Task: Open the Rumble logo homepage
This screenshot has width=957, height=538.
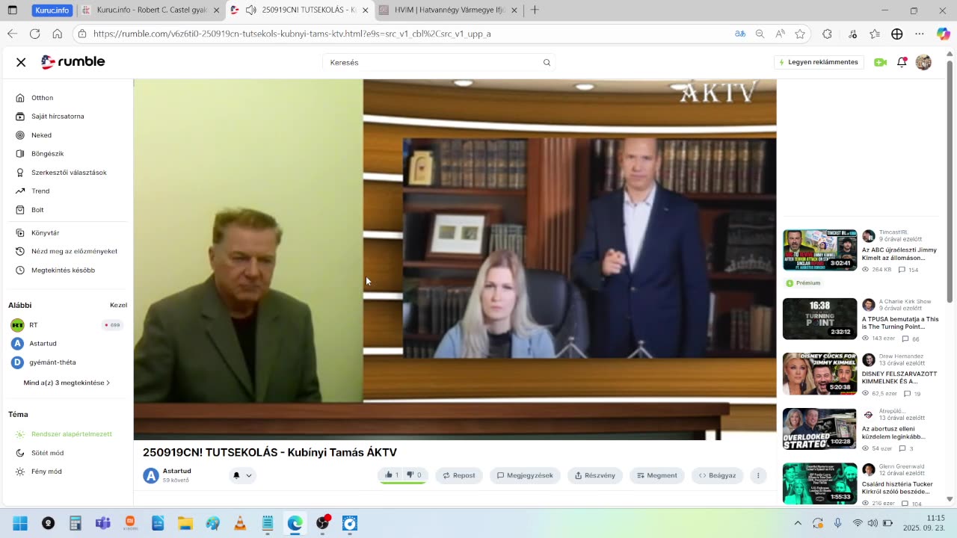Action: tap(73, 62)
